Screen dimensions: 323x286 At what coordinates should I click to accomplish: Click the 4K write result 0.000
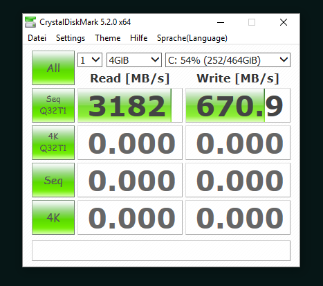[x=238, y=217]
